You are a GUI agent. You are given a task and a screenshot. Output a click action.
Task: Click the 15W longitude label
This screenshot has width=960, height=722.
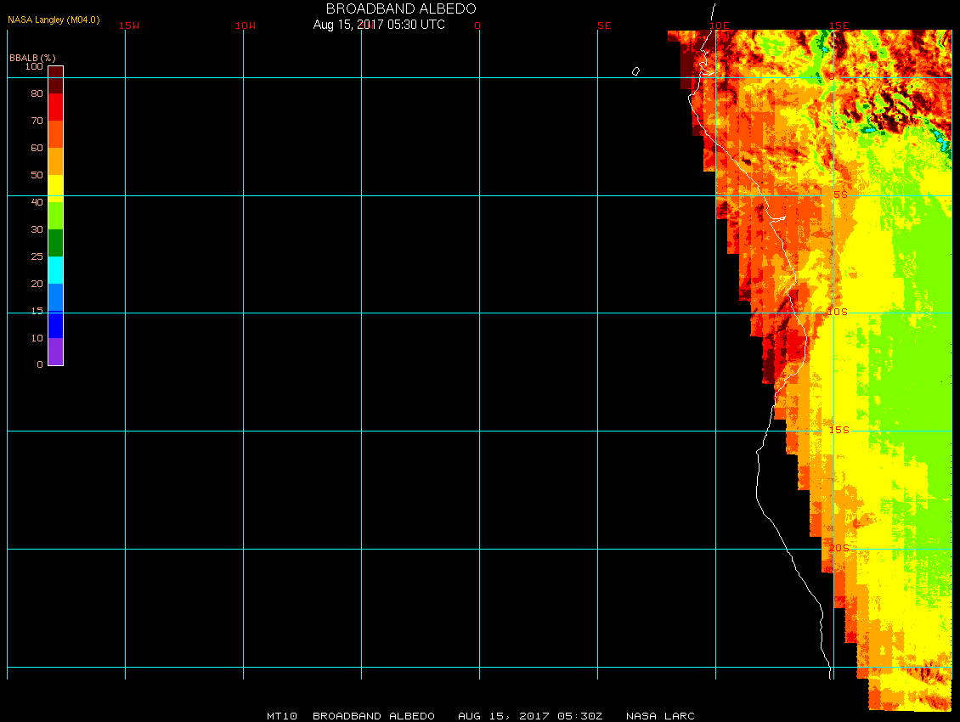coord(129,25)
